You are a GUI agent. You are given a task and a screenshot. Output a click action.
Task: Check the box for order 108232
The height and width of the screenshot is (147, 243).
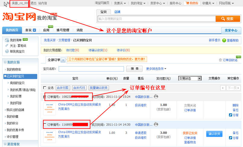[x=45, y=97]
